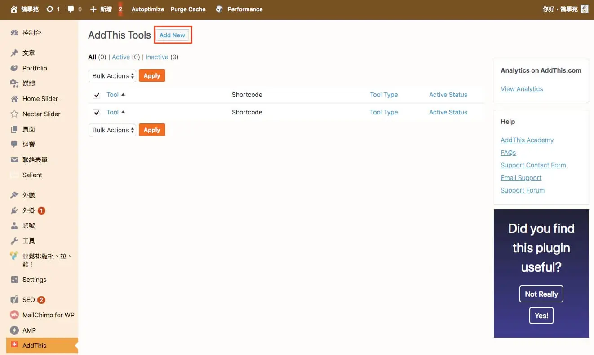Open the 新增 menu in the admin bar
Screen dimensions: 594x355
101,9
